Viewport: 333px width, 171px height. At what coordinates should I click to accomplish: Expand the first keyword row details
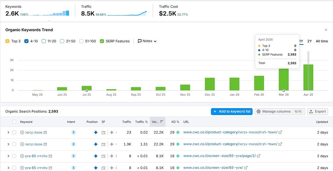(x=8, y=132)
